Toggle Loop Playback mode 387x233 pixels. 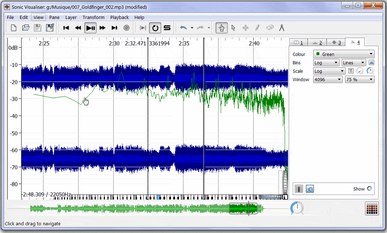(155, 28)
